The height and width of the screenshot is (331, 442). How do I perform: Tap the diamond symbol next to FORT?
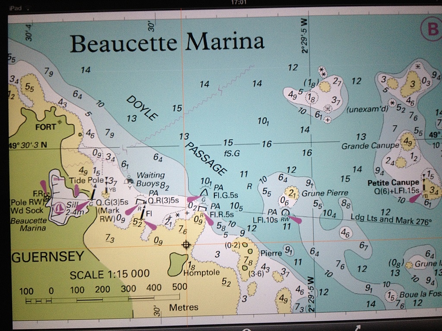60,122
